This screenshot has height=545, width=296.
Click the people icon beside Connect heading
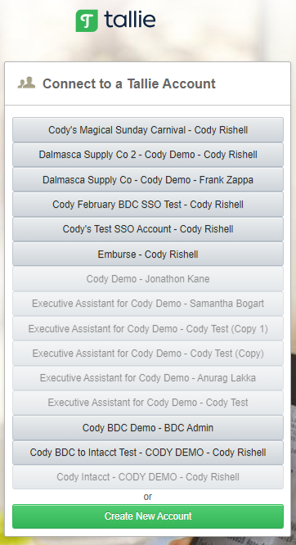pyautogui.click(x=26, y=83)
